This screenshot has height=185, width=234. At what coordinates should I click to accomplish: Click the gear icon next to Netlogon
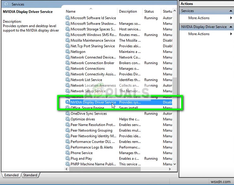(x=68, y=51)
